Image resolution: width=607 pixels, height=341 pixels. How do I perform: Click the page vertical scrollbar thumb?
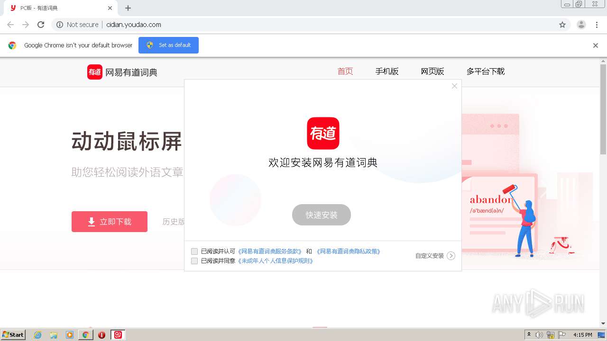coord(603,109)
